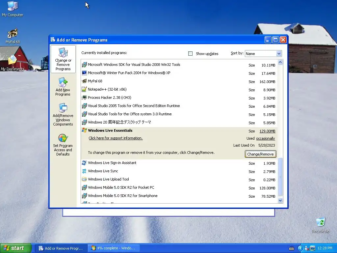Click here for support information link
Viewport: 337px width, 253px height.
116,138
